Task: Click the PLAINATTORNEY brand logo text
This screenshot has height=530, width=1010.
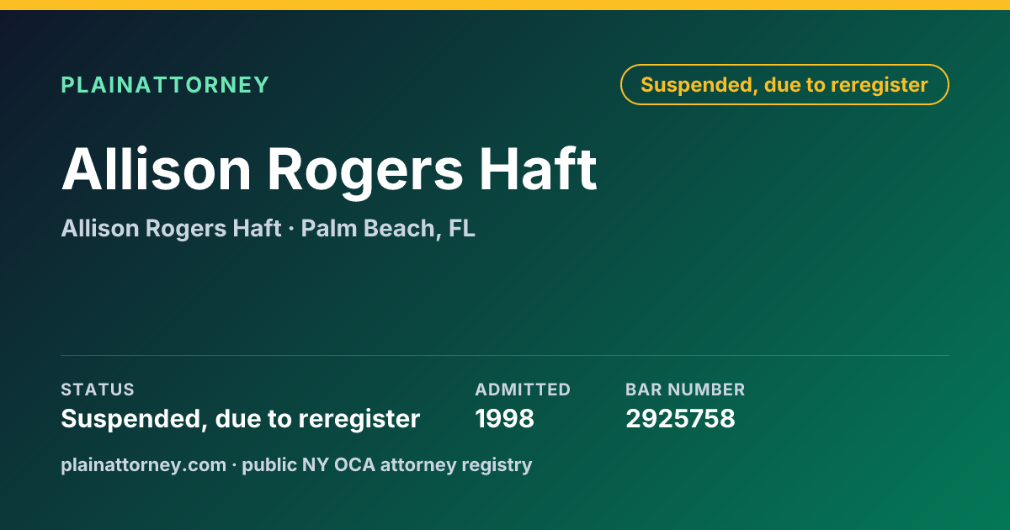Action: [x=165, y=85]
